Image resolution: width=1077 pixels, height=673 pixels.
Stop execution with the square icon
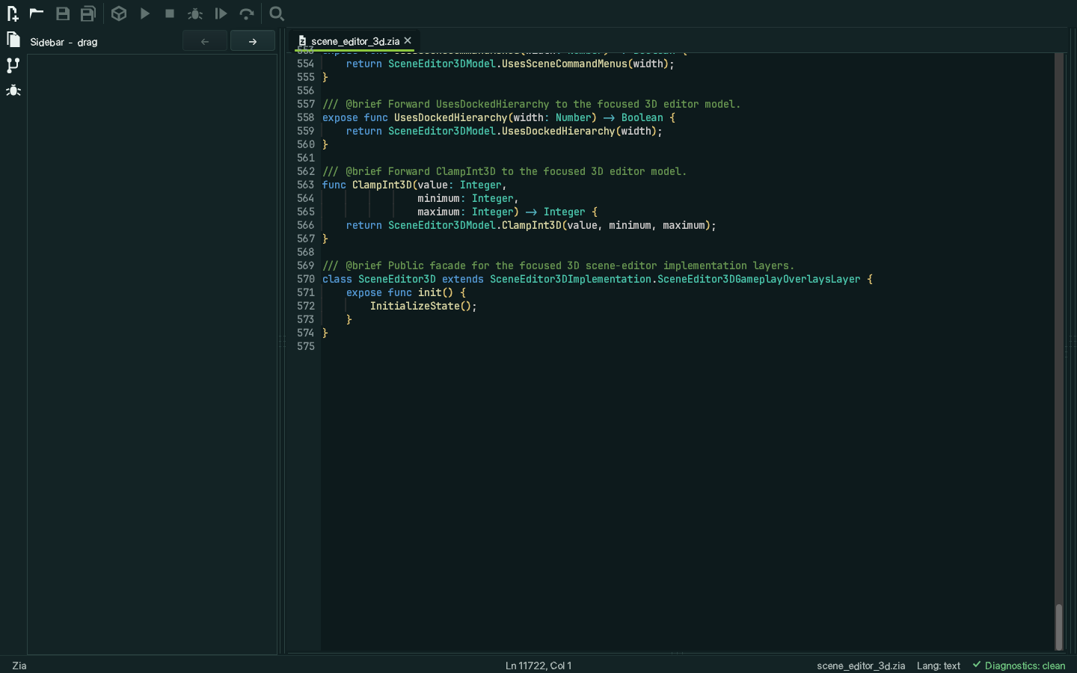coord(170,13)
